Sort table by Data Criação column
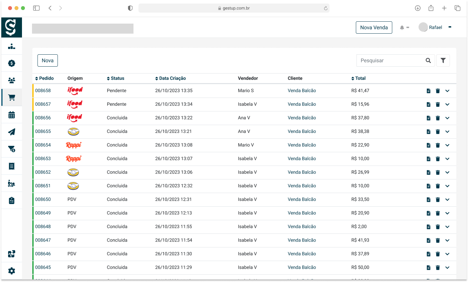This screenshot has width=468, height=282. coord(170,78)
